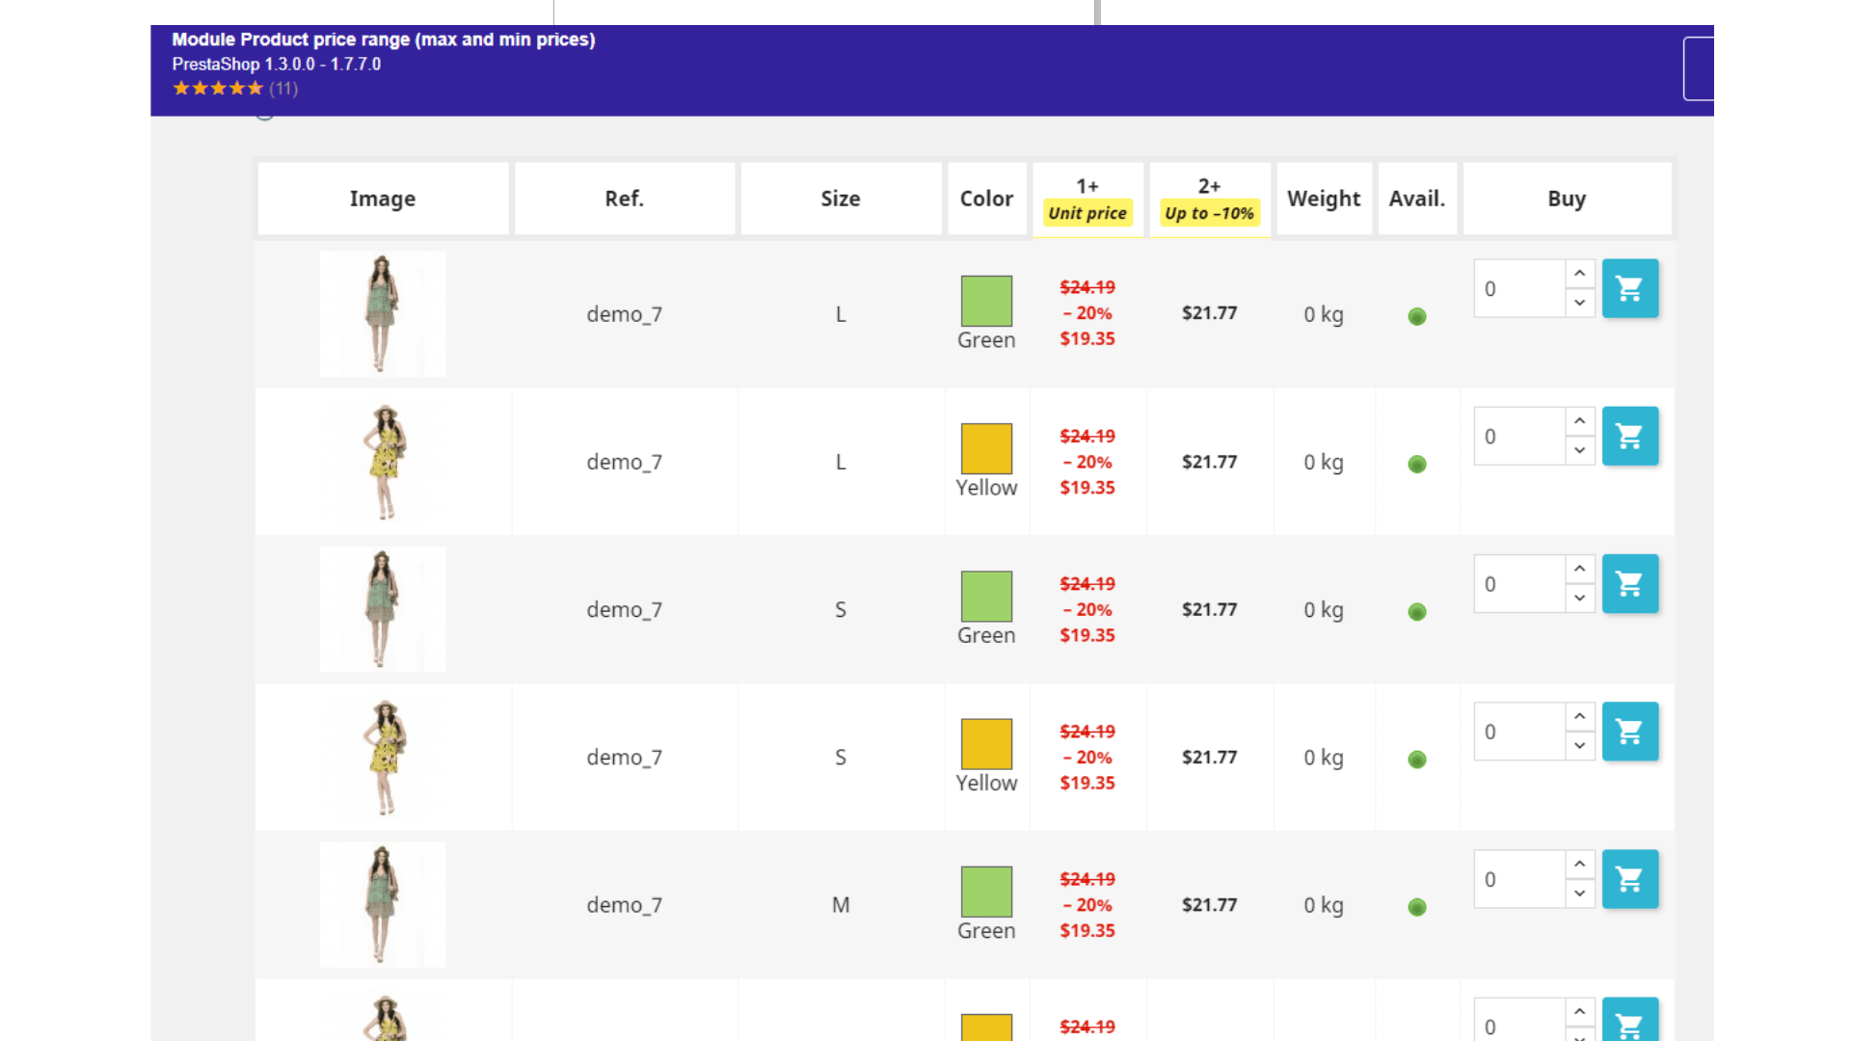The height and width of the screenshot is (1041, 1851).
Task: Click the Weight column header
Action: 1324,199
